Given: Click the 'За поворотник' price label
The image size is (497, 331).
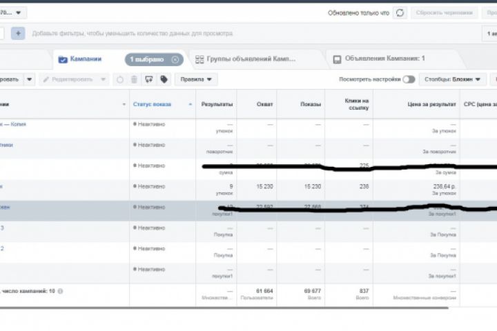Looking at the screenshot, I should [x=439, y=152].
